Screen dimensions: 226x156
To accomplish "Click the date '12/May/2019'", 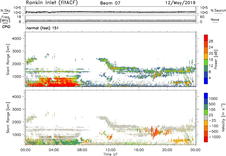I will (180, 3).
